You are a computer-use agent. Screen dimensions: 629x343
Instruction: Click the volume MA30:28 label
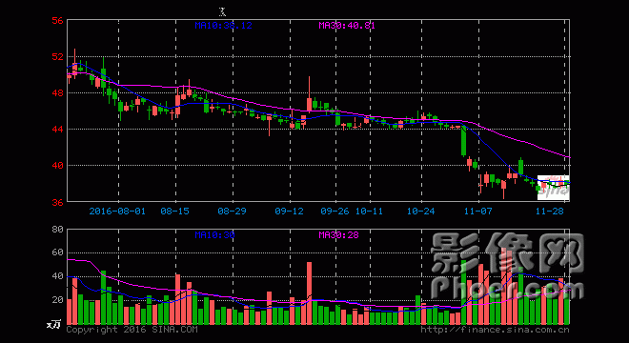[338, 234]
